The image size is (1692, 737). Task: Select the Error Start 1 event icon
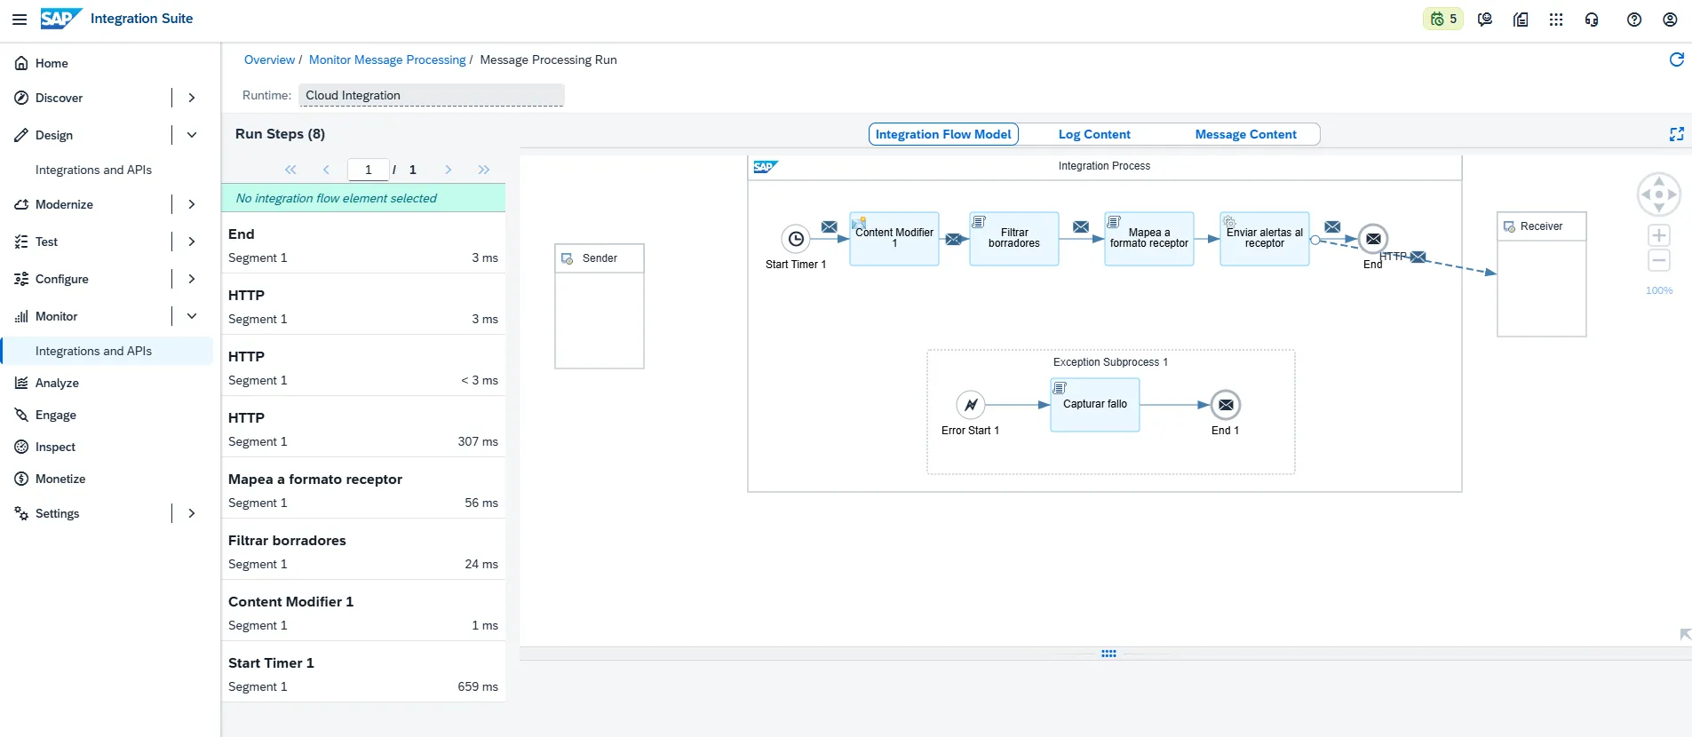coord(971,405)
